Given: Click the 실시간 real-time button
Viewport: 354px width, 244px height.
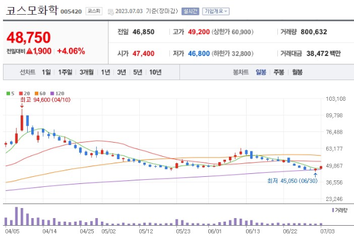Looking at the screenshot, I should 191,11.
